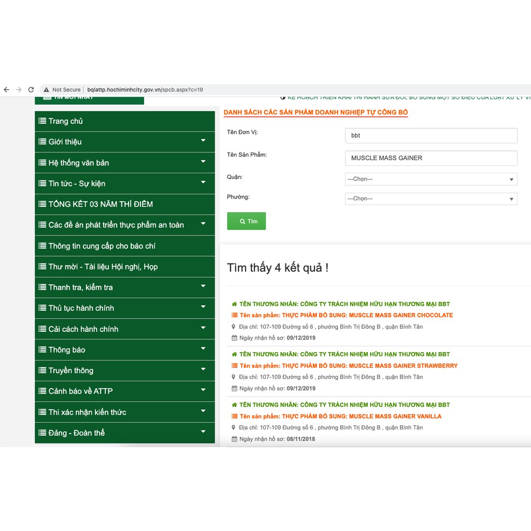Click the Tên Đơn Vị input field
Screen dimensions: 531x531
click(431, 135)
